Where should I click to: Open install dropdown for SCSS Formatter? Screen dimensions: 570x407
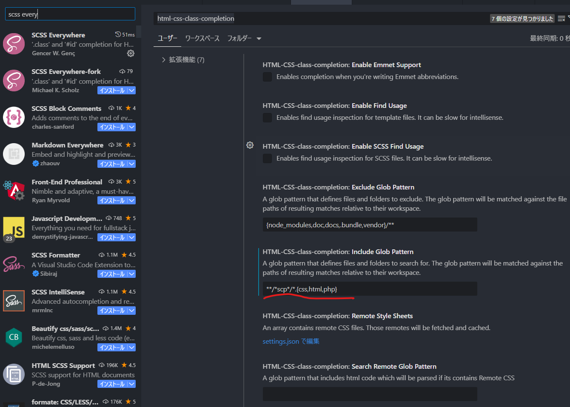click(x=132, y=274)
